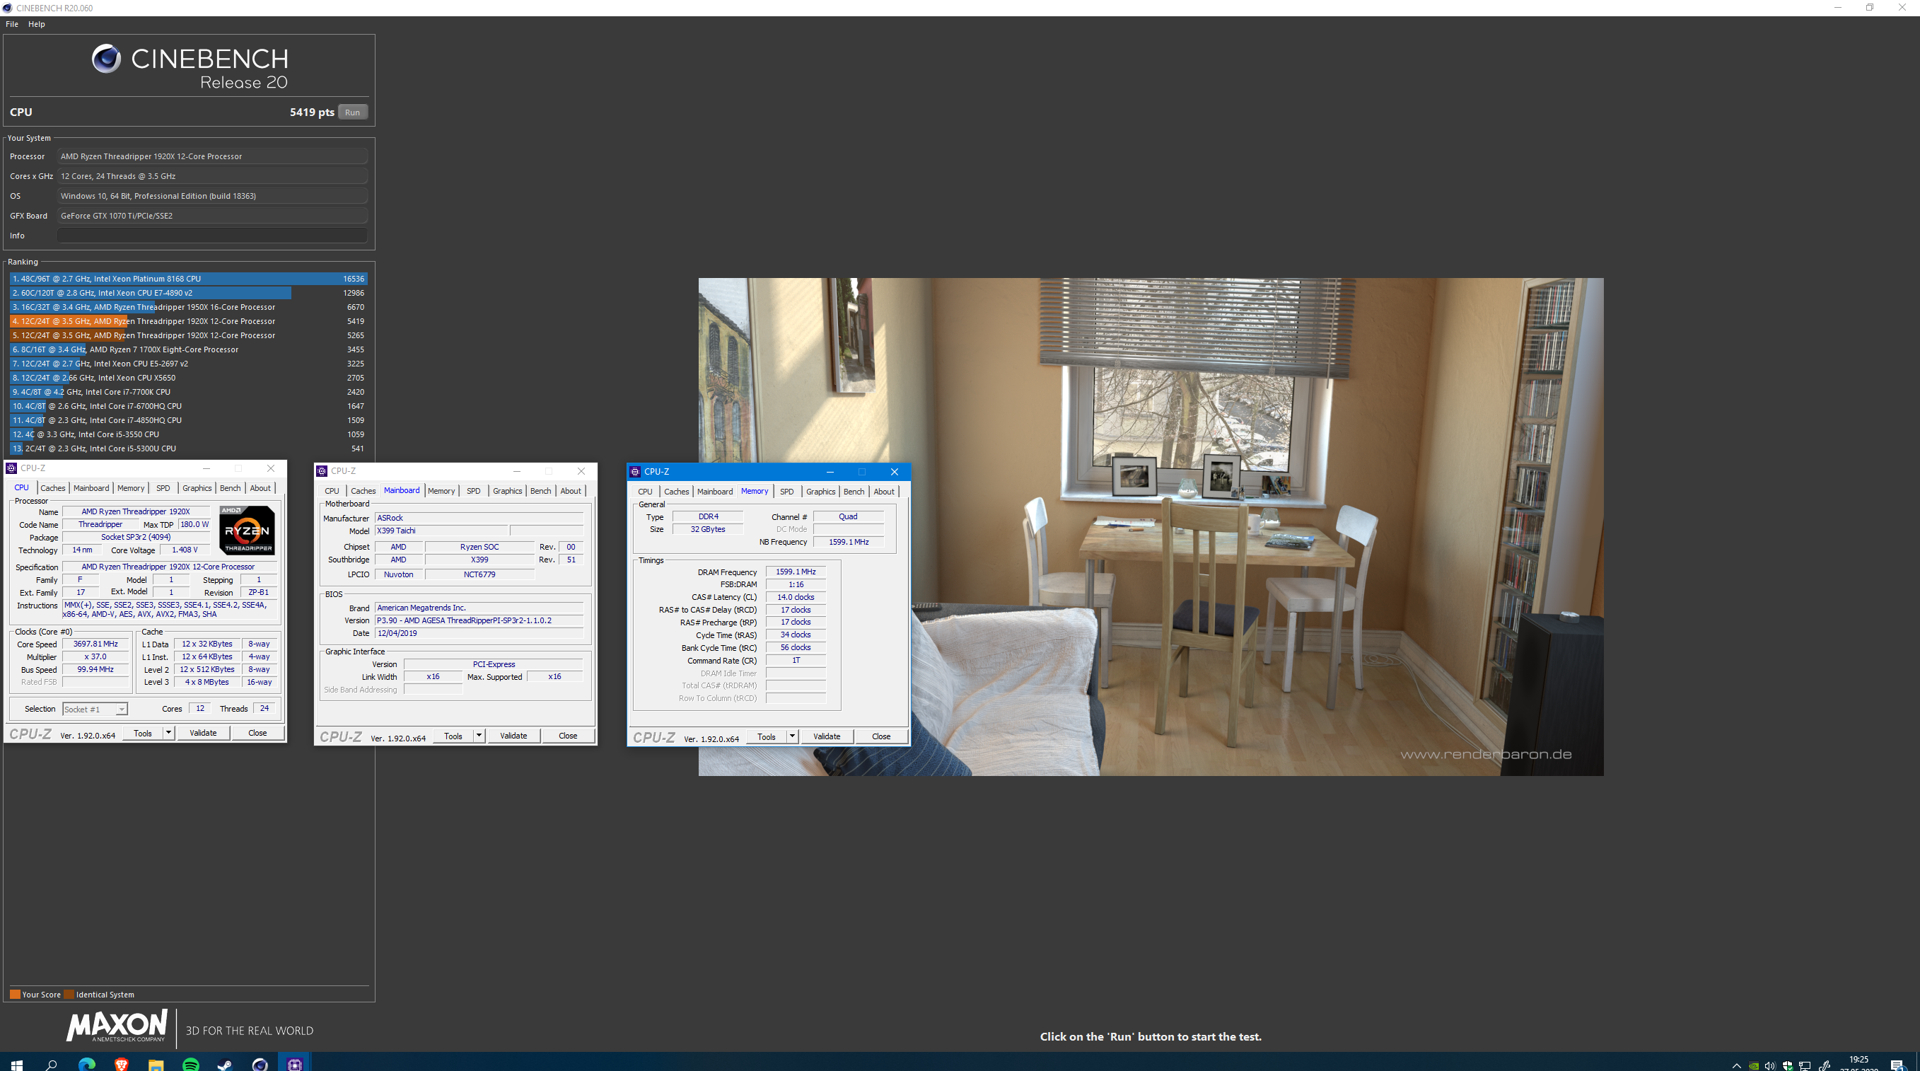Launch Brave browser from taskbar
The image size is (1920, 1071).
click(122, 1065)
